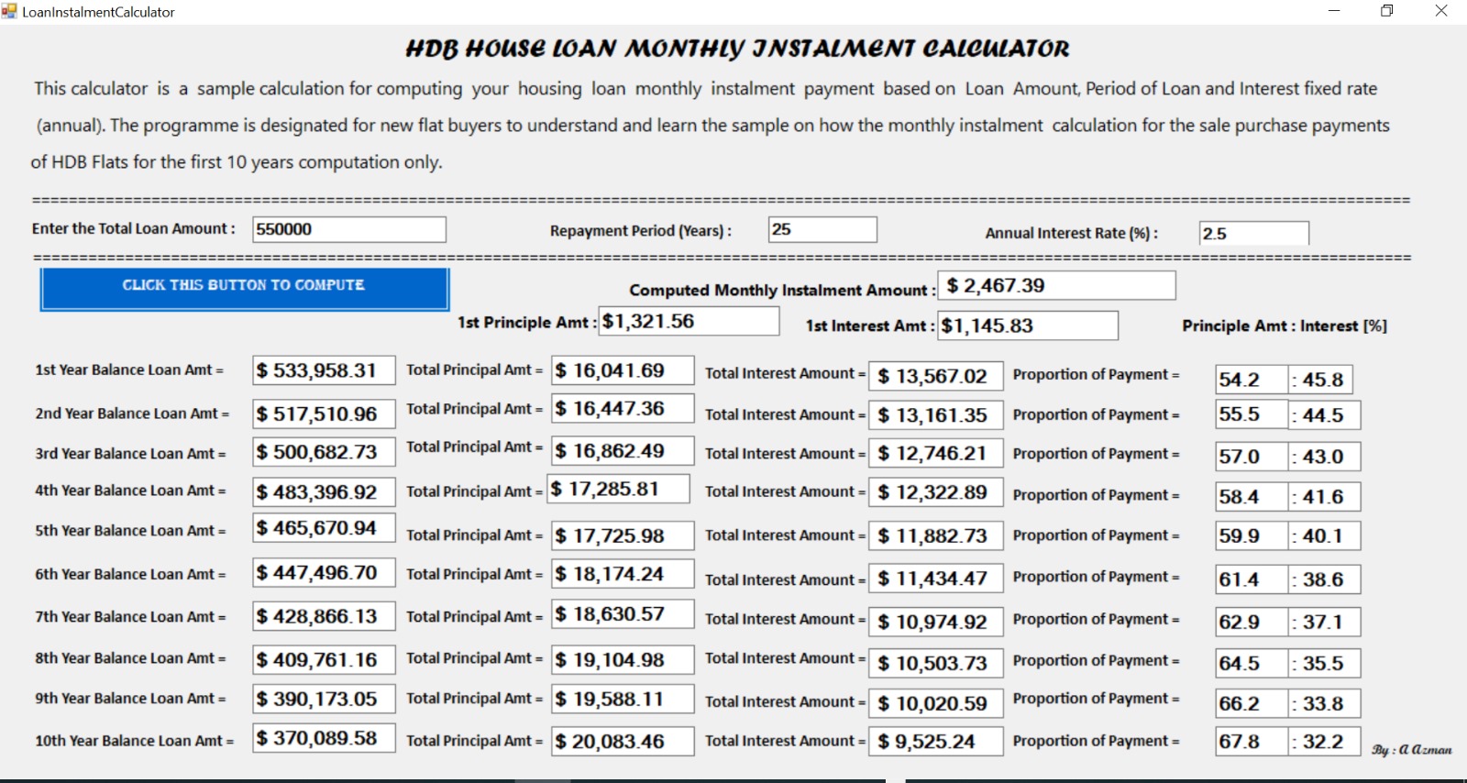Click Total Principal Amt $ 16,041.69 box
The height and width of the screenshot is (783, 1467).
click(623, 370)
